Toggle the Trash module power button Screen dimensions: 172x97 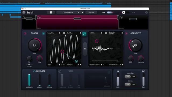(25, 33)
